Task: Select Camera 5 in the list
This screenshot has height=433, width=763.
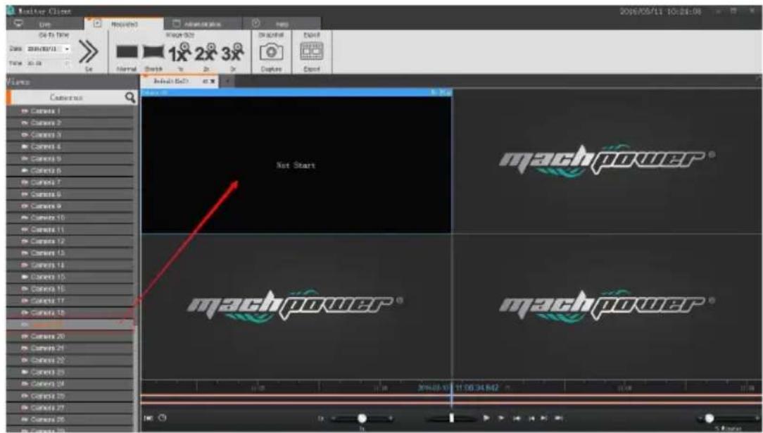Action: pos(70,158)
